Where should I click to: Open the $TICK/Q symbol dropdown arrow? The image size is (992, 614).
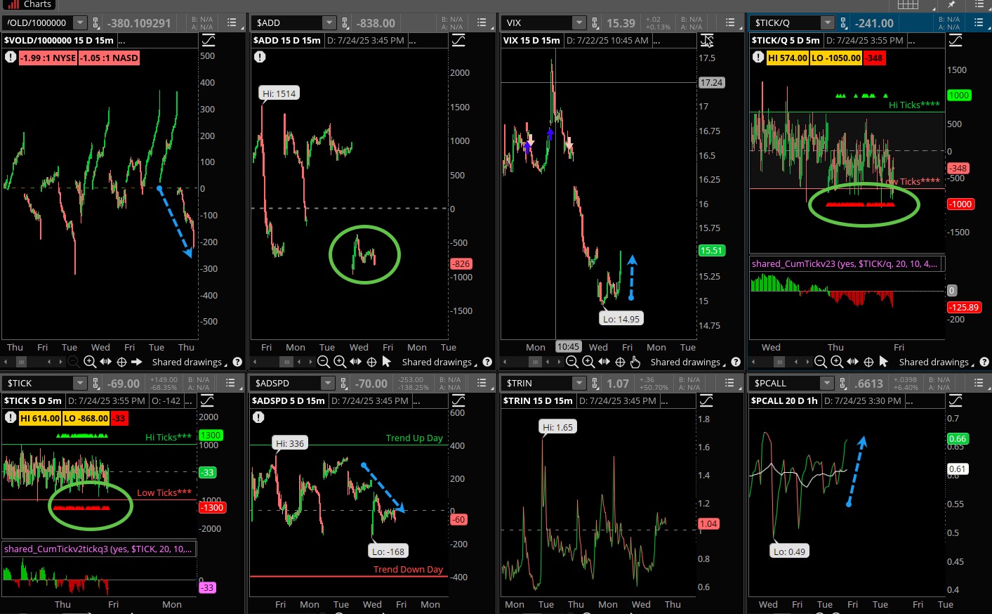click(x=828, y=23)
